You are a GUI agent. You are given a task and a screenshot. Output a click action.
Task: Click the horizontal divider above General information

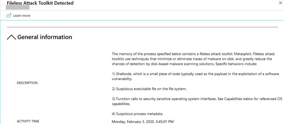click(142, 27)
